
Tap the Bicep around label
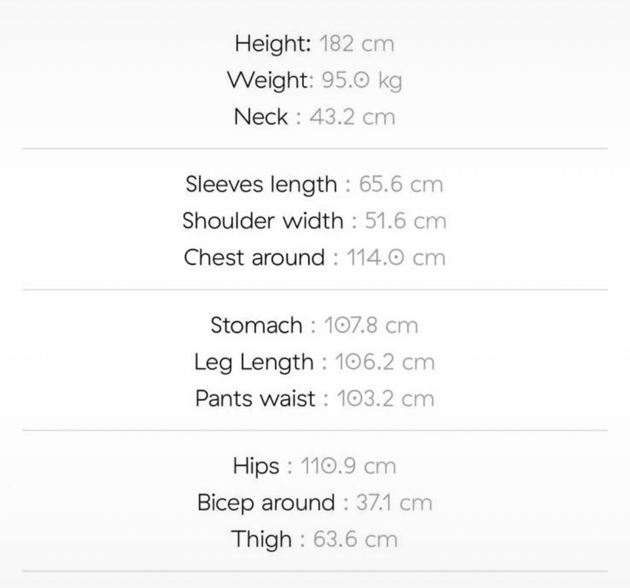point(266,503)
